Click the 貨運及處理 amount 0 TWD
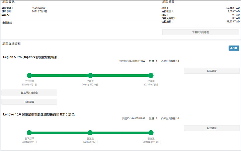 pos(236,18)
